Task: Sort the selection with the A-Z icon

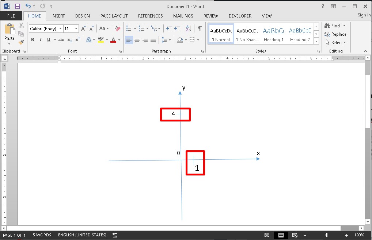Action: (x=189, y=28)
